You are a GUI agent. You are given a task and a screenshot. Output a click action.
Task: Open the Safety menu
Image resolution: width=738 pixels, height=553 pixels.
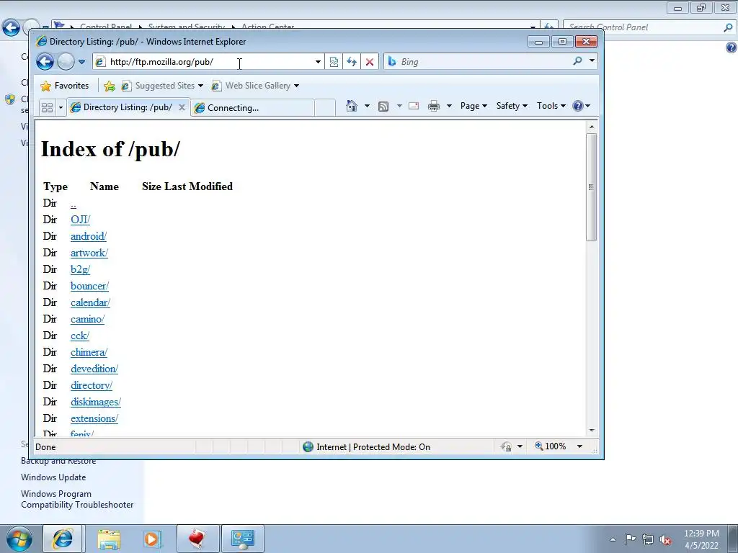point(512,106)
